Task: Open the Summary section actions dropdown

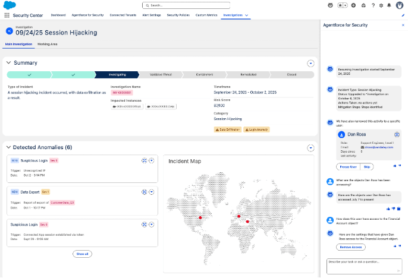Action: (x=310, y=63)
